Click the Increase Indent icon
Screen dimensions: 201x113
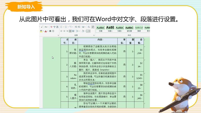79,27
